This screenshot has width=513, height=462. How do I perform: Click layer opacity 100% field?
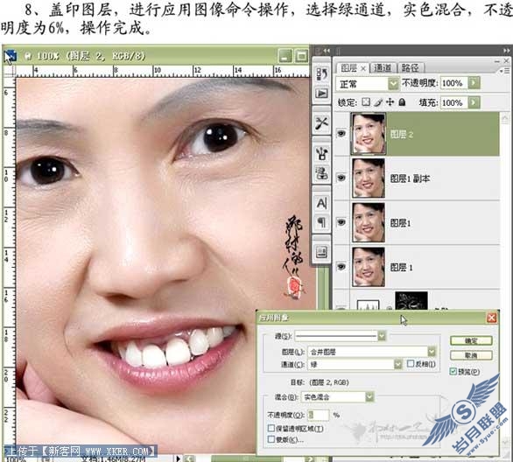click(454, 83)
